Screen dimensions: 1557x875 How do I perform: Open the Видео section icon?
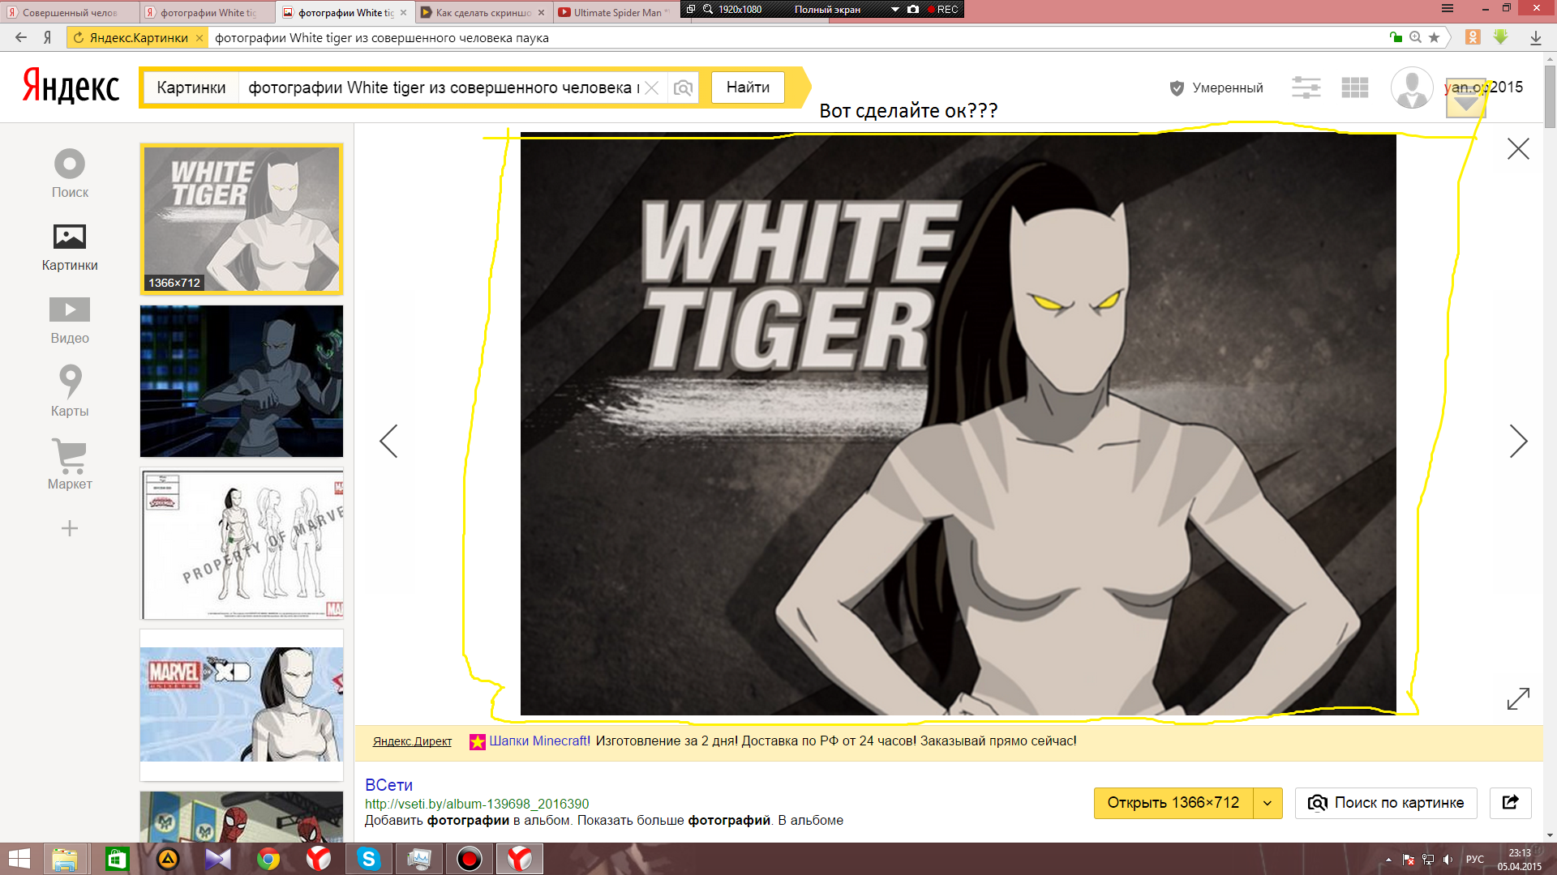tap(70, 310)
